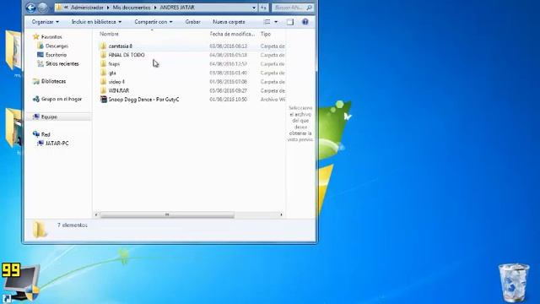This screenshot has width=540, height=304.
Task: Click the date cell of the gta folder
Action: 229,73
